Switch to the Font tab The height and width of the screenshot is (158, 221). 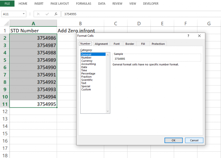117,44
